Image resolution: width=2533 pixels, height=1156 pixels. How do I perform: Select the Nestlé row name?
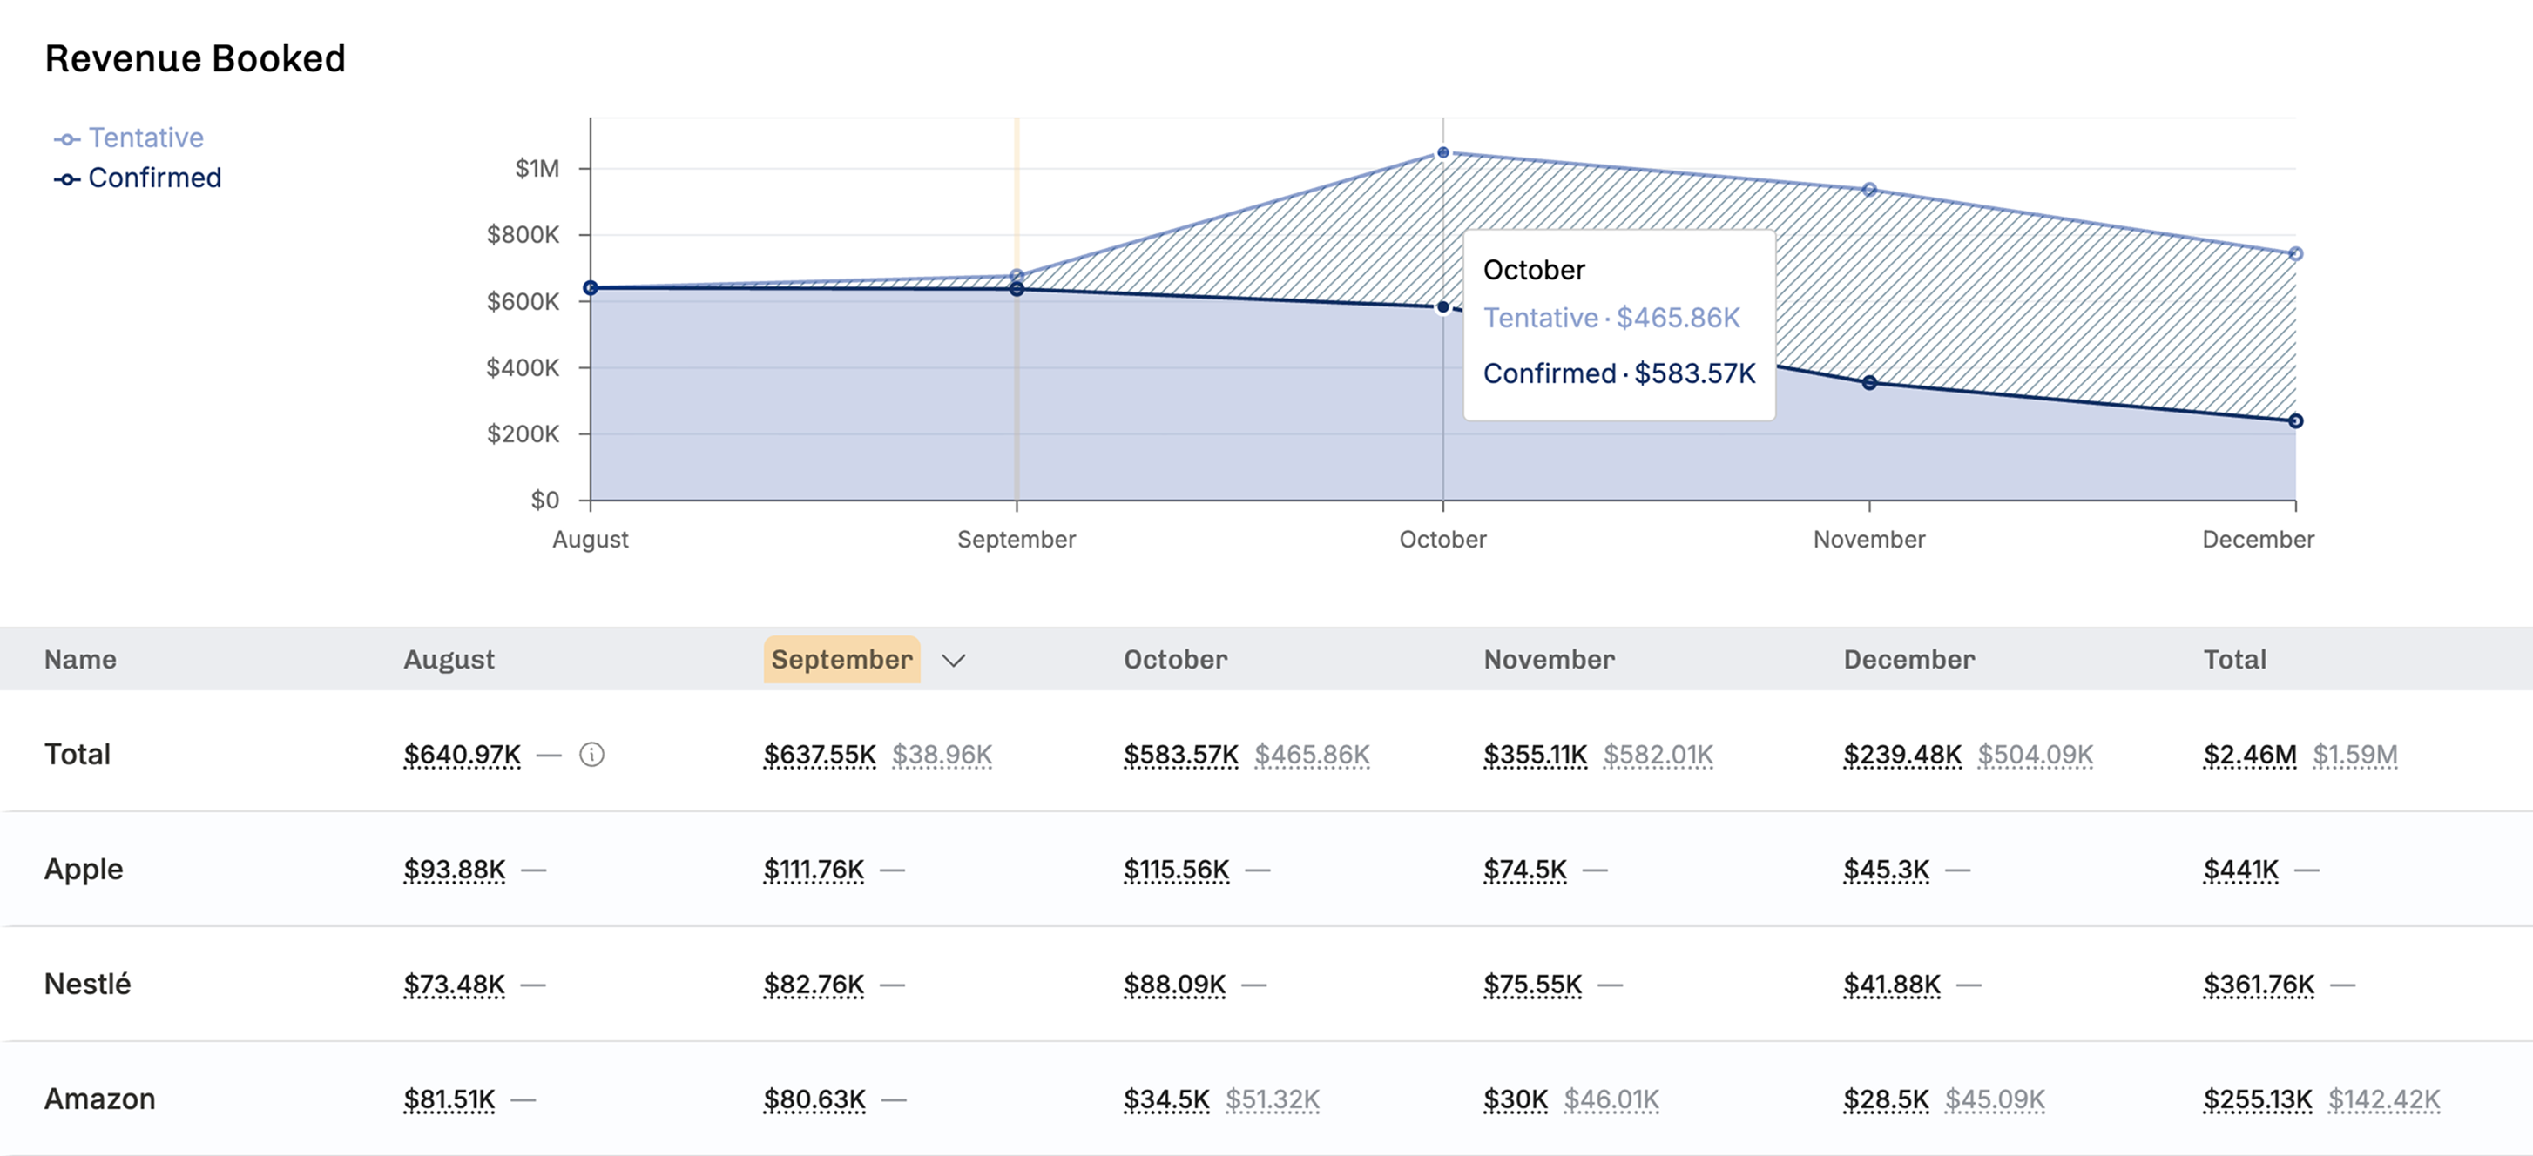pyautogui.click(x=87, y=984)
